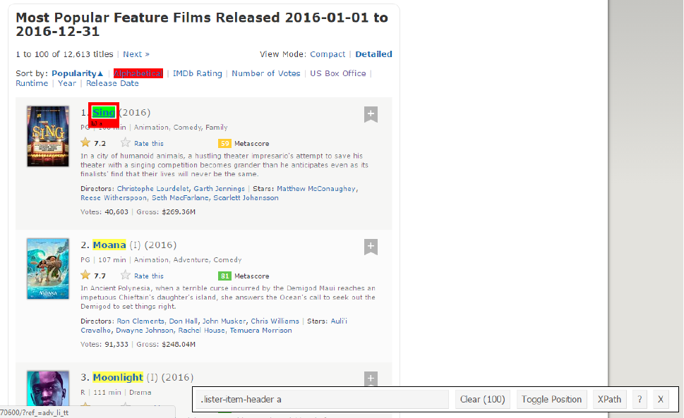Focus the CSS selector input field

(x=322, y=400)
